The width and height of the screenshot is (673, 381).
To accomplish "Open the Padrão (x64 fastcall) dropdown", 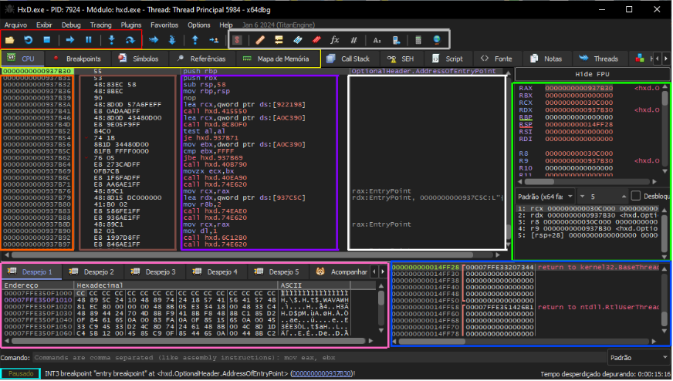I will [x=546, y=196].
